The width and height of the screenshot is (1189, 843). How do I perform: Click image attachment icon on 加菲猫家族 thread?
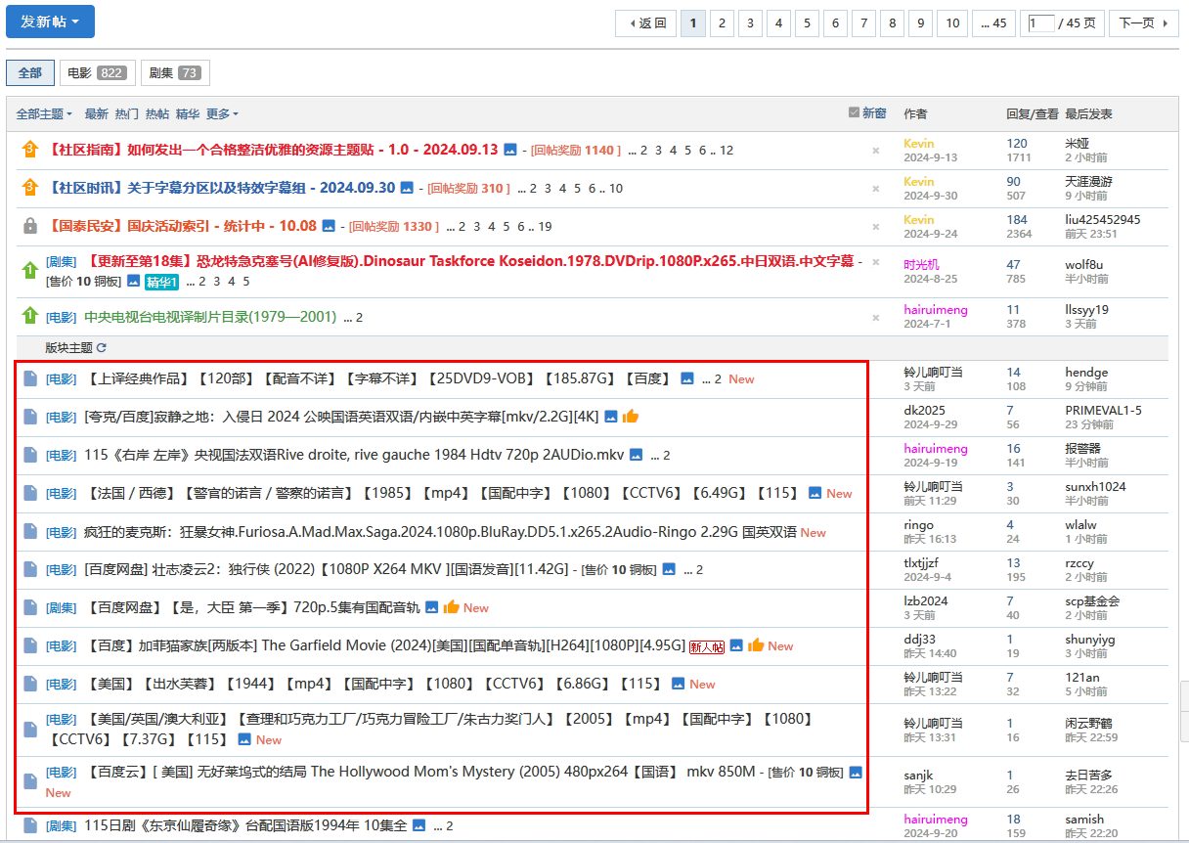[736, 645]
